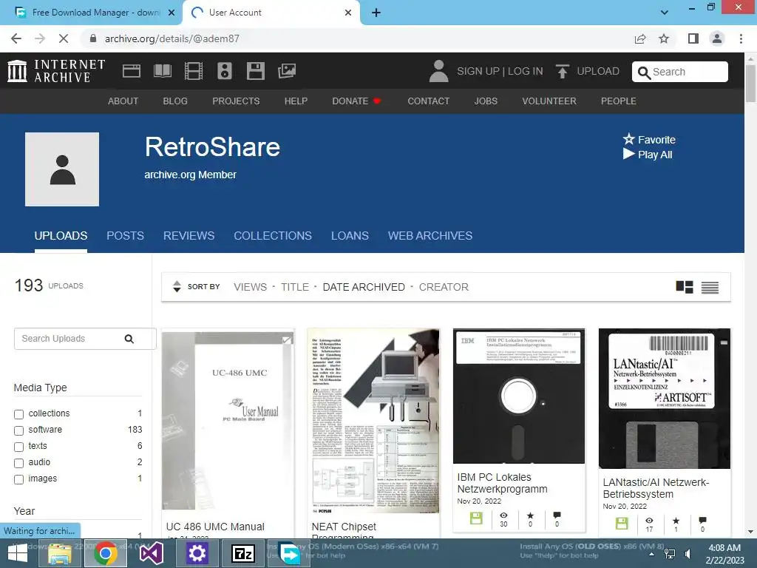
Task: Open the DONATE menu link
Action: (x=356, y=101)
